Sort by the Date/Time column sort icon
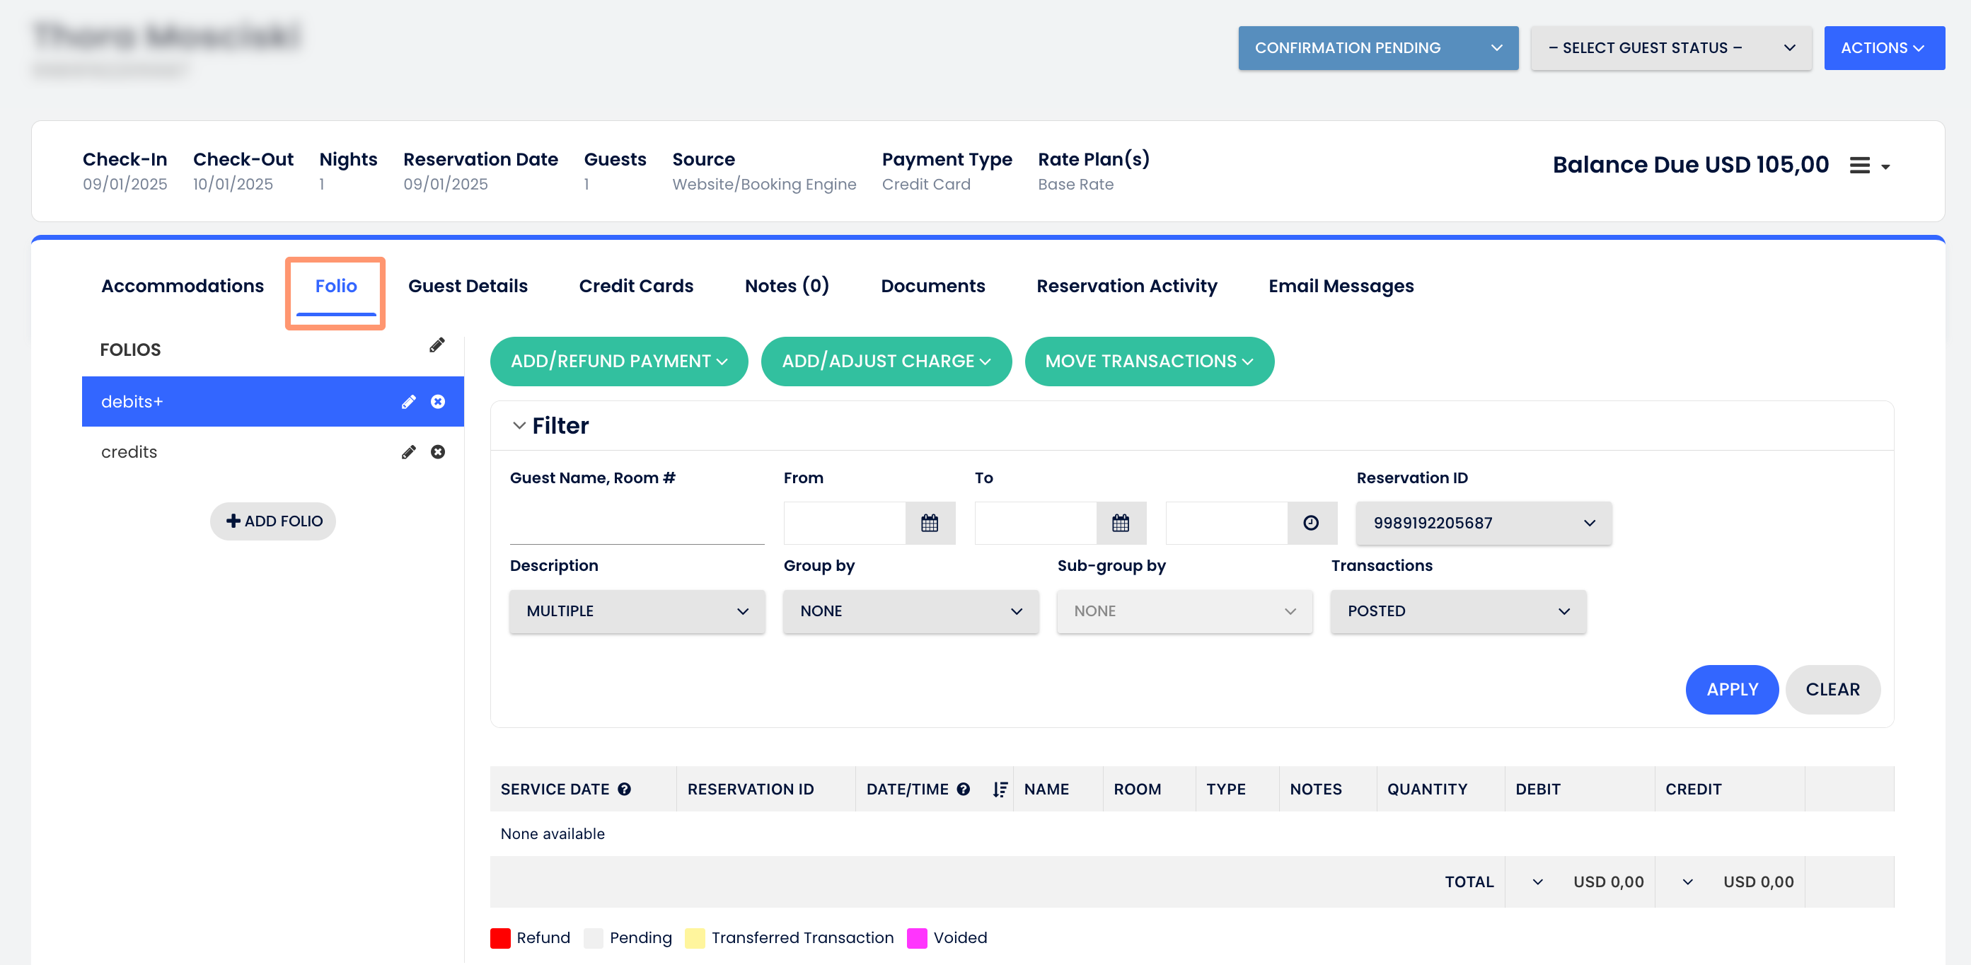Image resolution: width=1971 pixels, height=965 pixels. pos(999,789)
